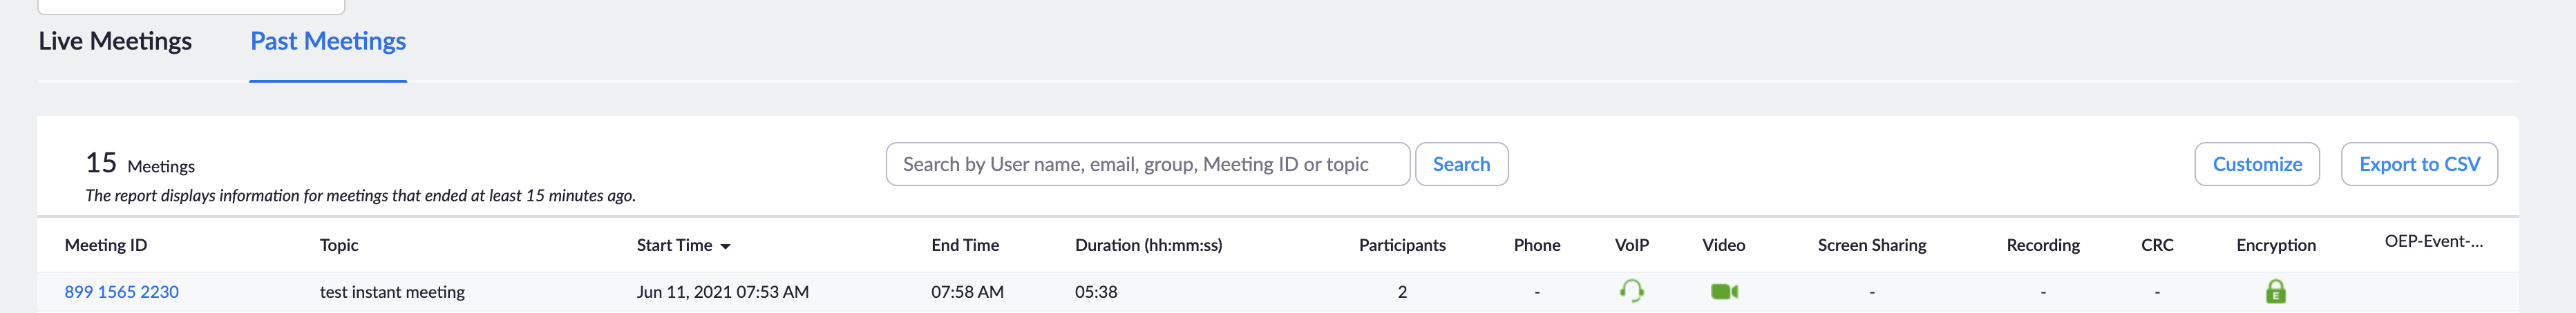Click the truncated OEP-Event column header

pos(2433,241)
